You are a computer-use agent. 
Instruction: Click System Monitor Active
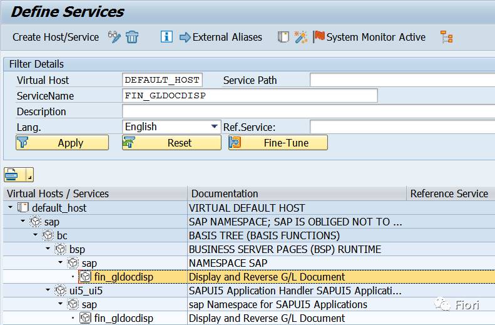[375, 38]
